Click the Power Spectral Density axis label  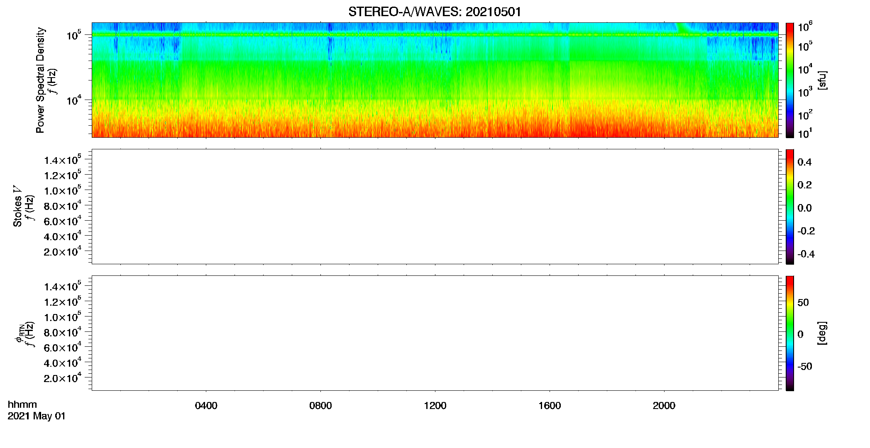(x=40, y=80)
